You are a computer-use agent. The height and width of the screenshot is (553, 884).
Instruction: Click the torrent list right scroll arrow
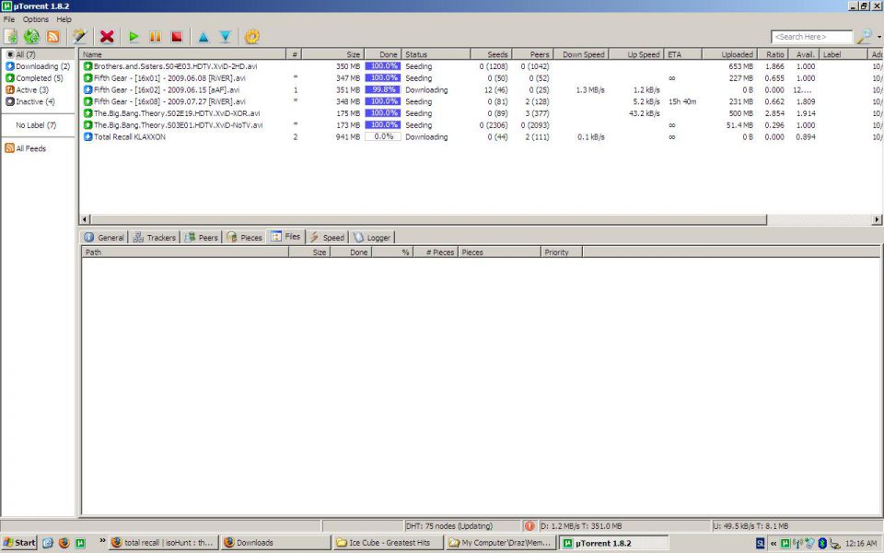pos(877,219)
